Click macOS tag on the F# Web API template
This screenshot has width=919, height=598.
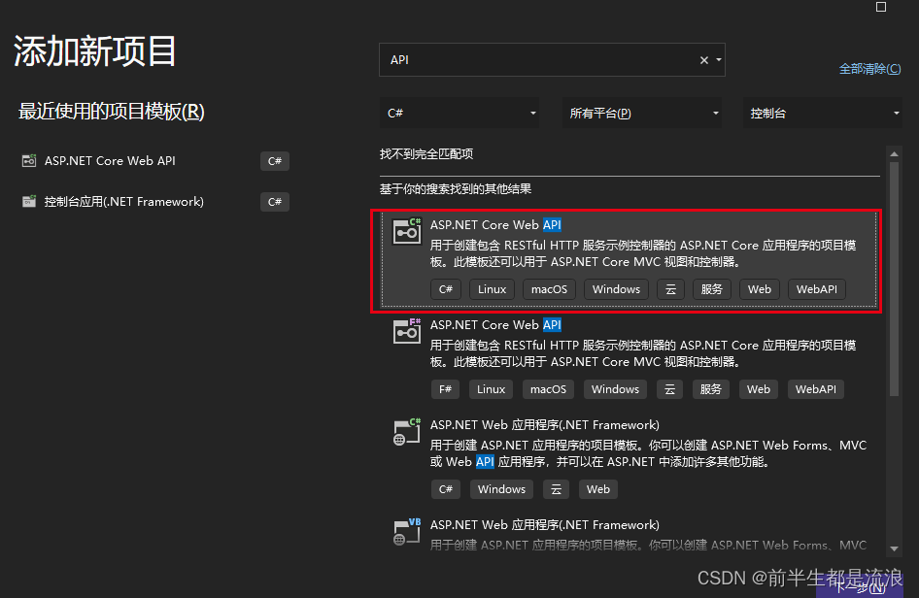pos(548,389)
